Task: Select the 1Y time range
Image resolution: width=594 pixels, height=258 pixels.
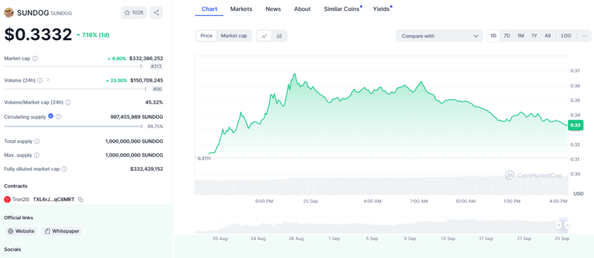Action: (x=534, y=35)
